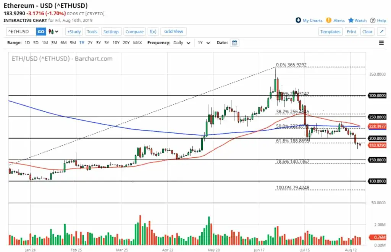391x252 pixels.
Task: Select the 1M range
Action: click(45, 43)
